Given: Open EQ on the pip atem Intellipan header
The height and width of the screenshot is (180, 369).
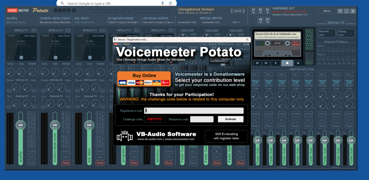Looking at the screenshot, I should coord(102,30).
